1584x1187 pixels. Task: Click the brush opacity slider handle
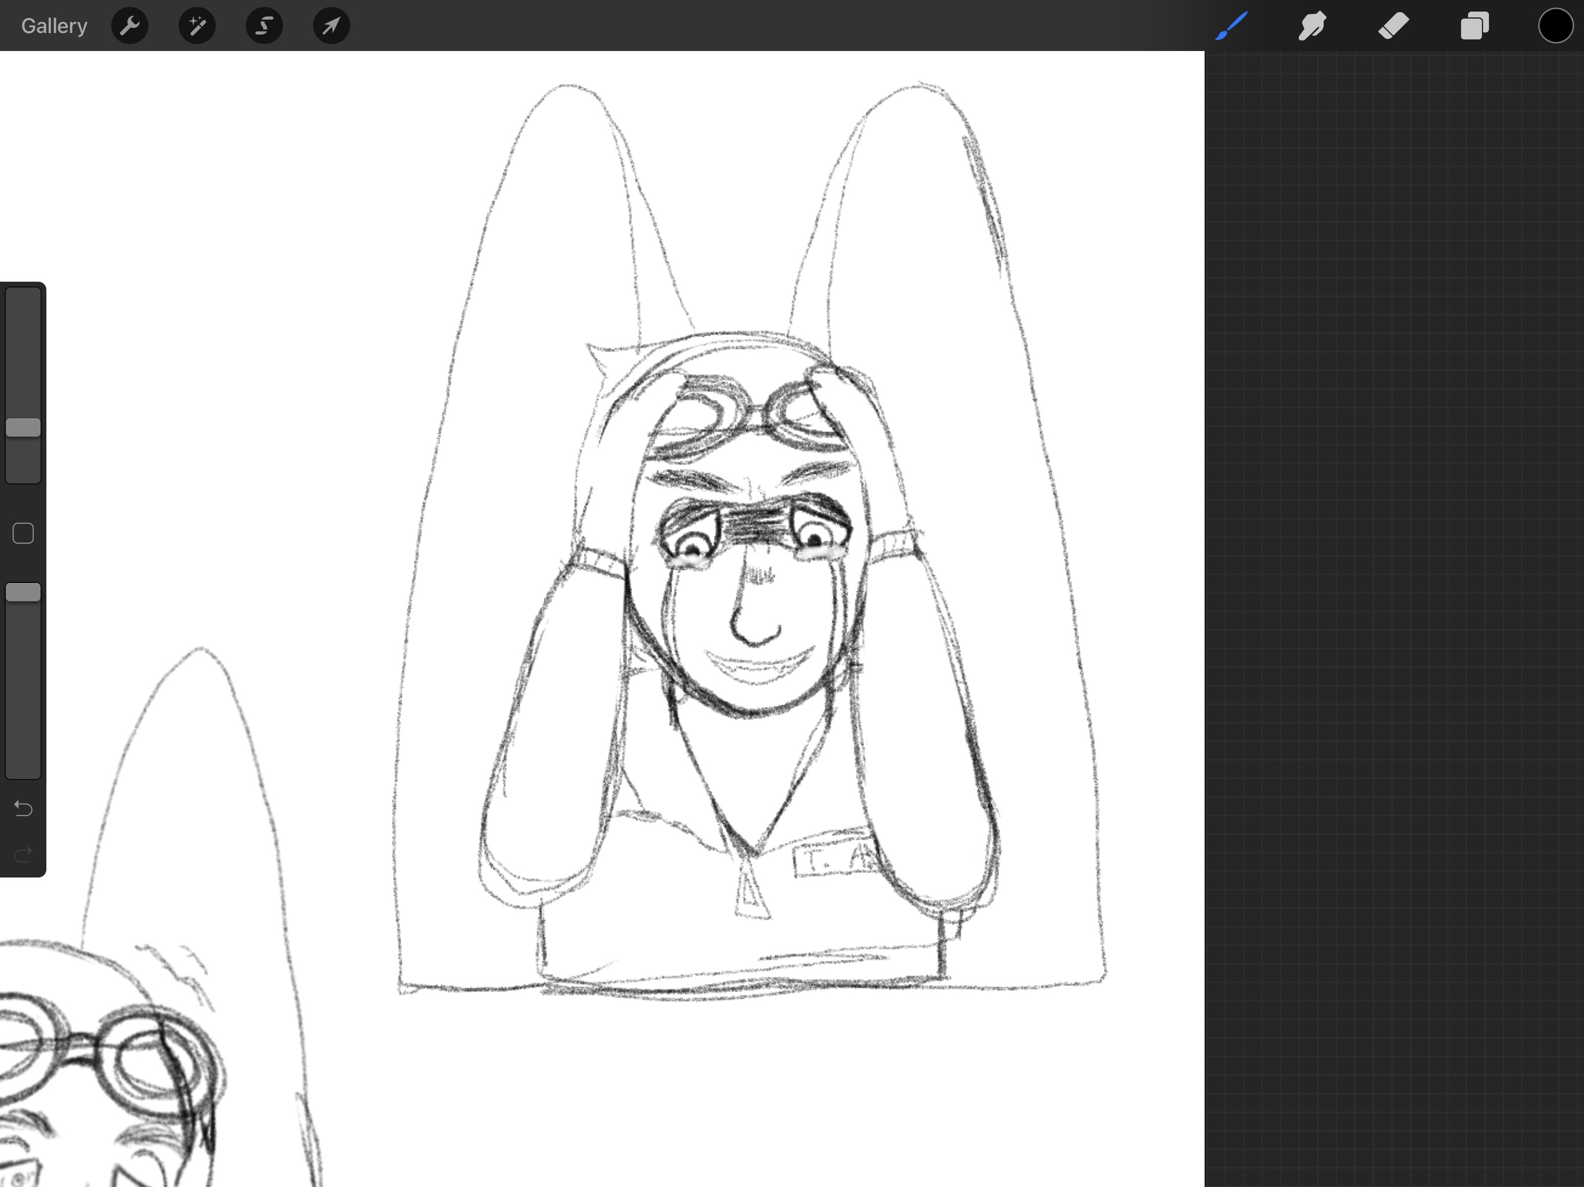click(23, 592)
